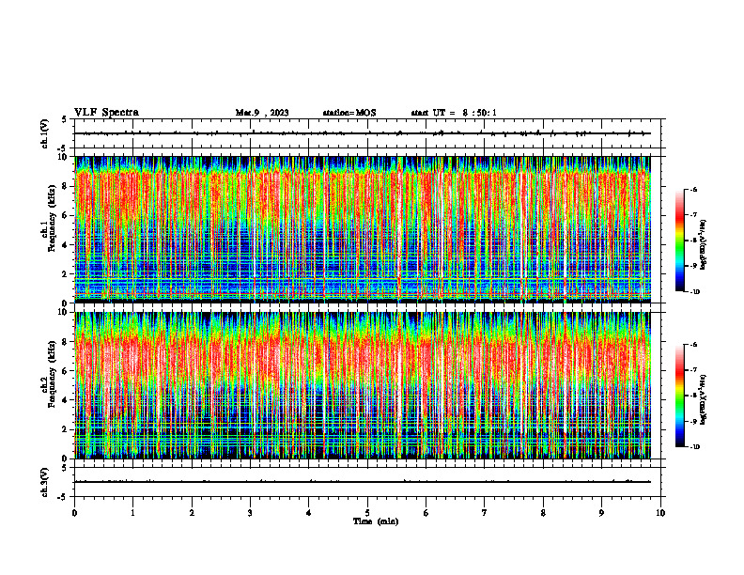Click the "-10" label on ch.1 colorbar
This screenshot has height=575, width=744.
coord(694,292)
